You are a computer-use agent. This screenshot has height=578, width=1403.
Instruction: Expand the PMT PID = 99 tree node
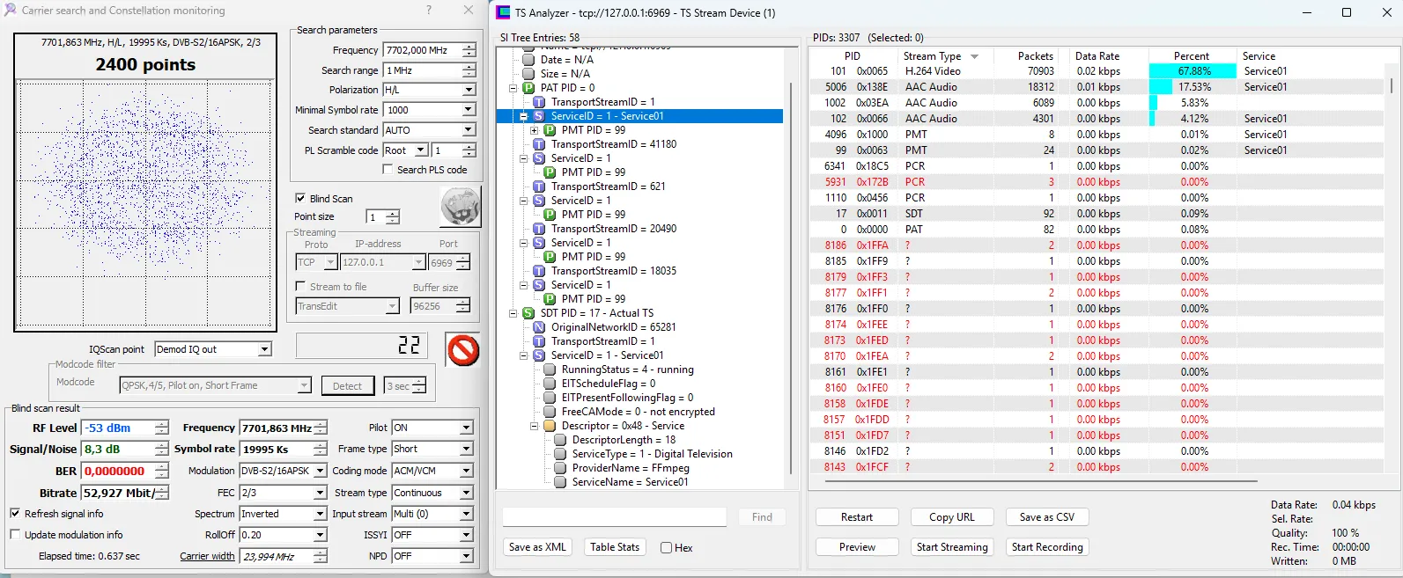(534, 130)
